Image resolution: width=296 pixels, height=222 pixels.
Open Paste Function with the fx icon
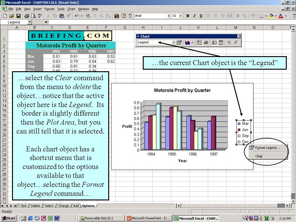[x=101, y=16]
